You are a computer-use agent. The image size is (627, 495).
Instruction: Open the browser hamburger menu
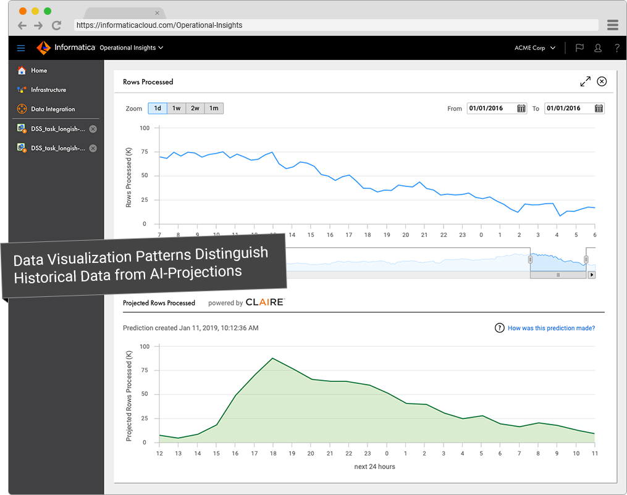(x=613, y=25)
